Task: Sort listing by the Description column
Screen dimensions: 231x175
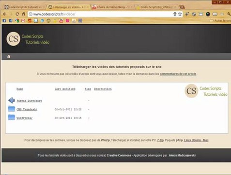Action: click(x=103, y=89)
